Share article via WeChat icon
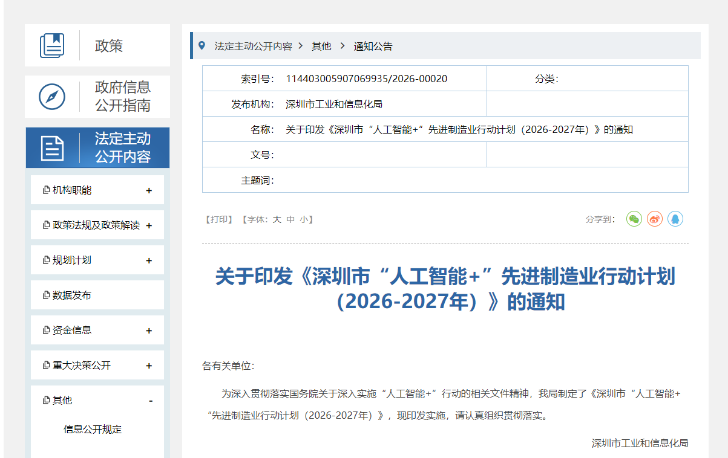 point(634,219)
